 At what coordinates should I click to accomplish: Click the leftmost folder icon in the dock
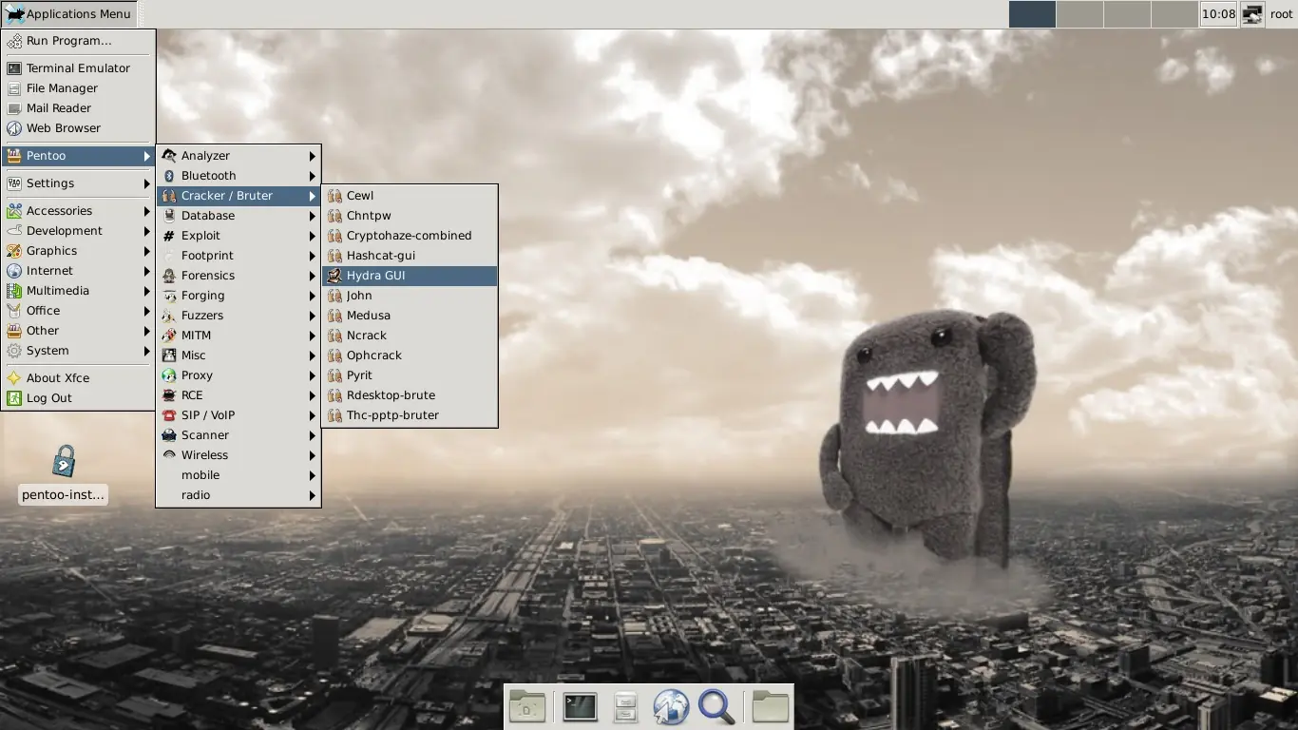pyautogui.click(x=527, y=706)
